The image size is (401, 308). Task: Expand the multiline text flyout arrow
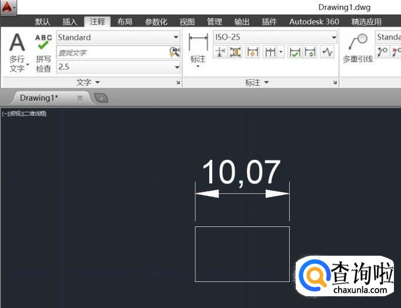click(28, 64)
